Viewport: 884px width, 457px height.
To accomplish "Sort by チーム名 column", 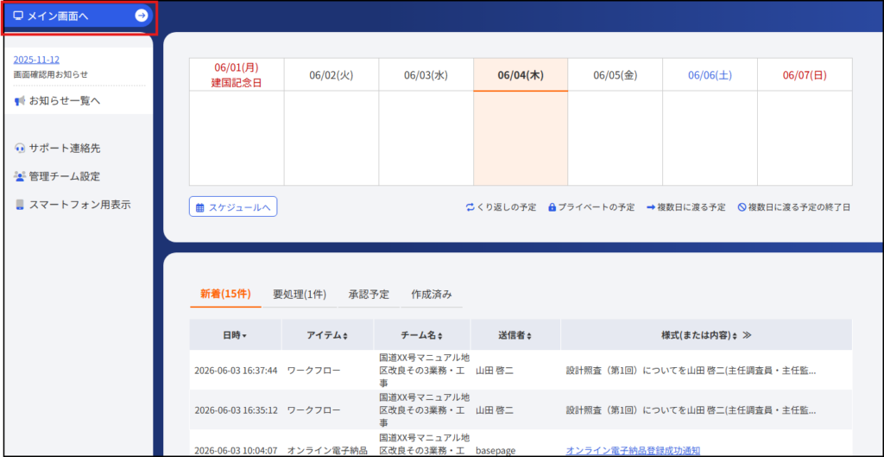I will click(x=421, y=334).
